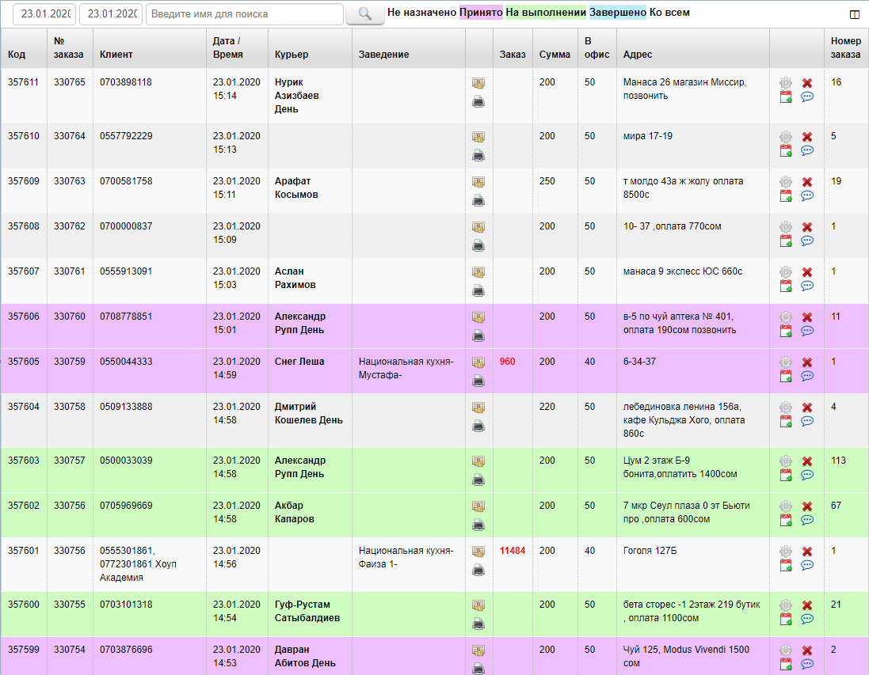Open comment bubble for order 357600
The image size is (869, 675).
pos(807,619)
